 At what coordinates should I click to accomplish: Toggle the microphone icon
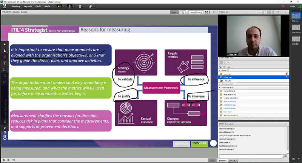(69, 6)
